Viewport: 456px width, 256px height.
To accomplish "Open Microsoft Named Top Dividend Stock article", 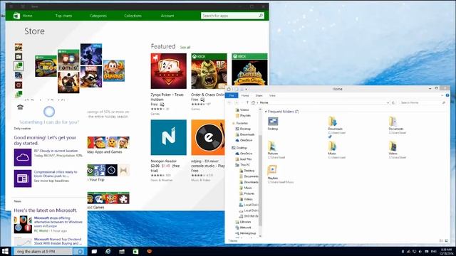I will tap(58, 241).
